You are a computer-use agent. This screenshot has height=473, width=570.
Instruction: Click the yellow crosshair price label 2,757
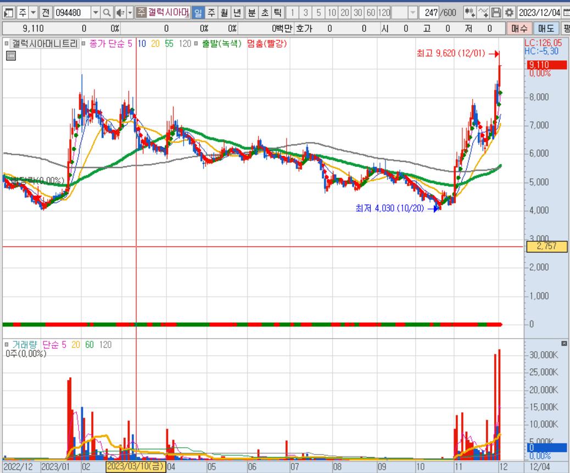546,246
